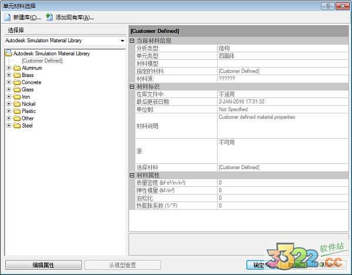
Task: Click the 弹性模量 value cell
Action: click(283, 190)
